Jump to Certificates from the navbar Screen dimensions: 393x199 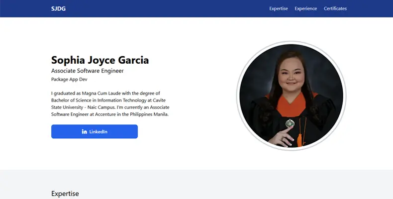335,8
